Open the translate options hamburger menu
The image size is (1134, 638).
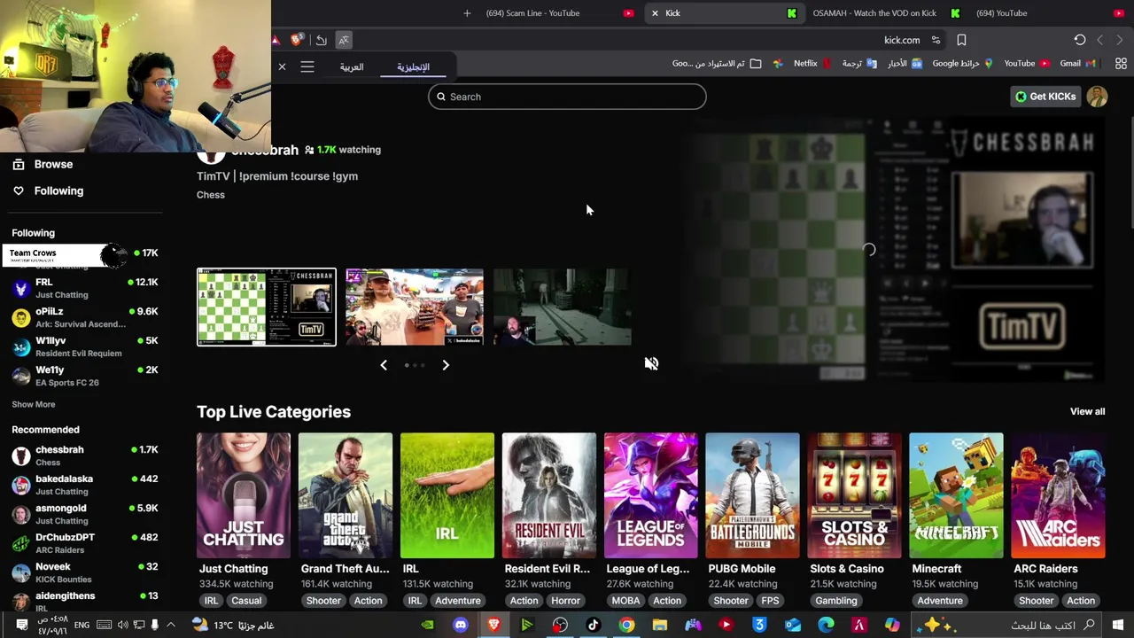pos(307,66)
